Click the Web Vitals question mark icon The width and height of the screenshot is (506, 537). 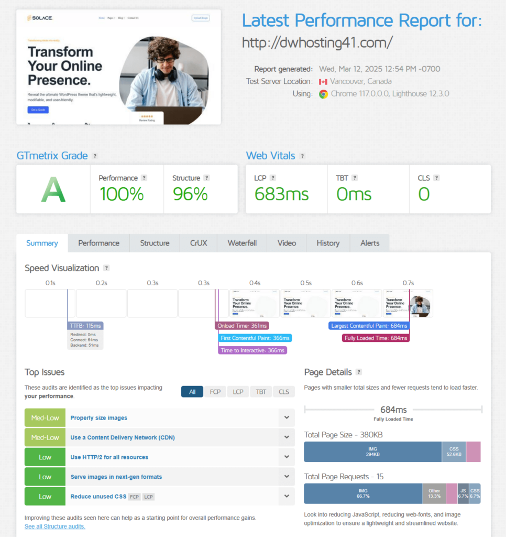click(303, 156)
